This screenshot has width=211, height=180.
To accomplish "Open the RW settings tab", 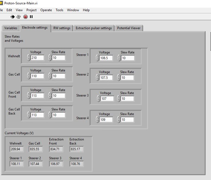I will (x=62, y=28).
